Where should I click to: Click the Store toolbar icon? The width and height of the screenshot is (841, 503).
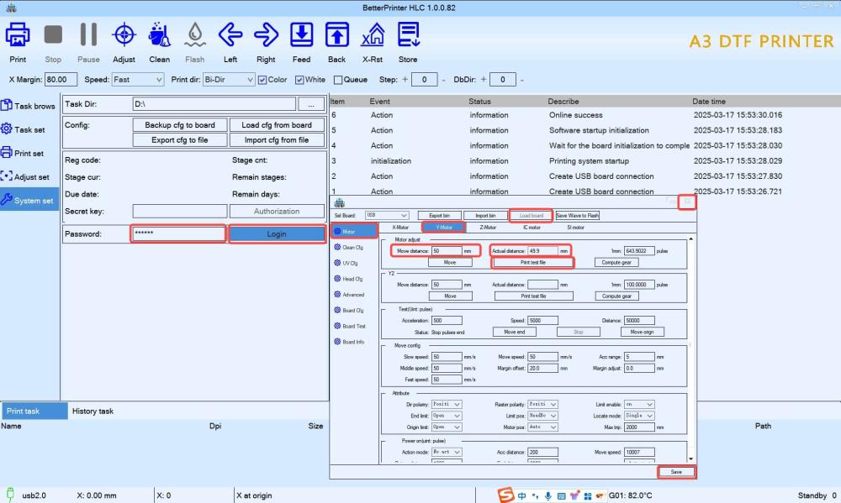[x=408, y=34]
